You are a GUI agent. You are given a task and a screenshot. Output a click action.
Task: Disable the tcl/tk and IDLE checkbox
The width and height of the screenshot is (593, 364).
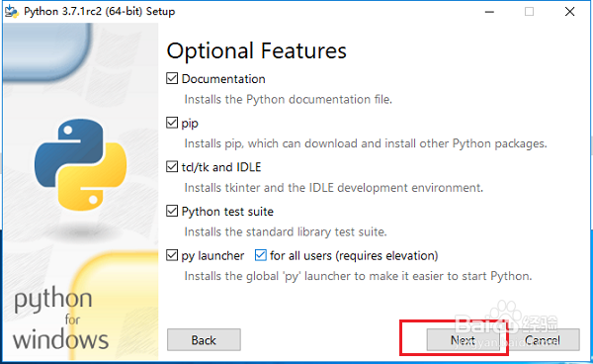coord(172,167)
